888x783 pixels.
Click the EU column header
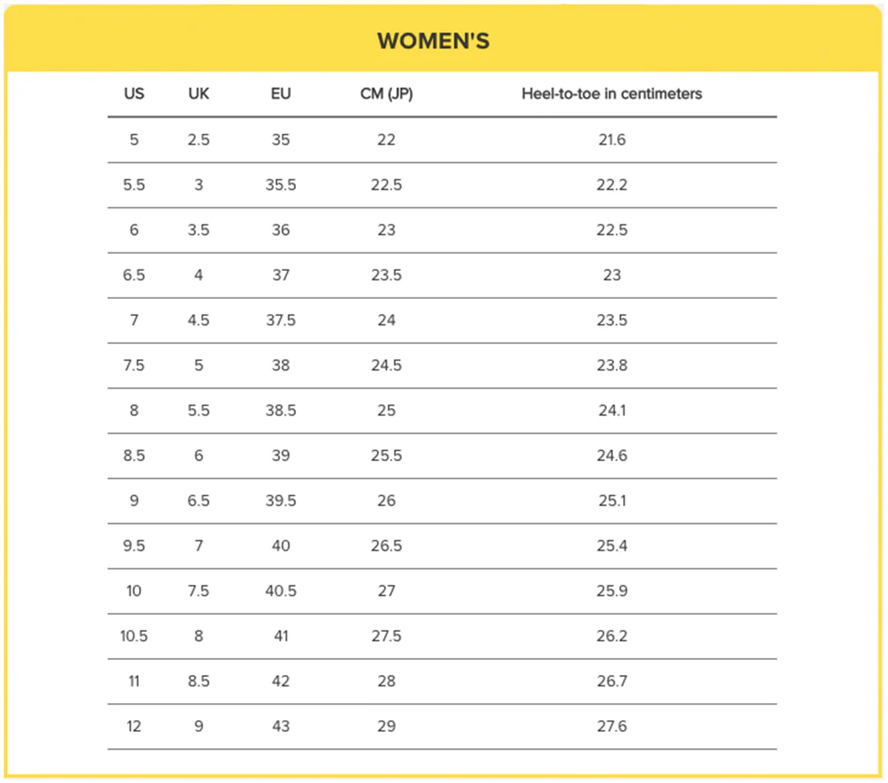pyautogui.click(x=280, y=94)
